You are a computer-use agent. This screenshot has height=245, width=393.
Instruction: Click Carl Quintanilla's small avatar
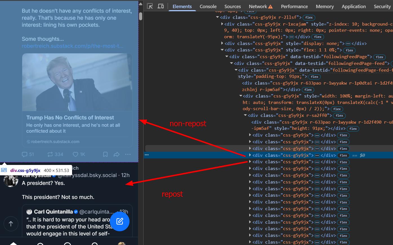(x=29, y=212)
